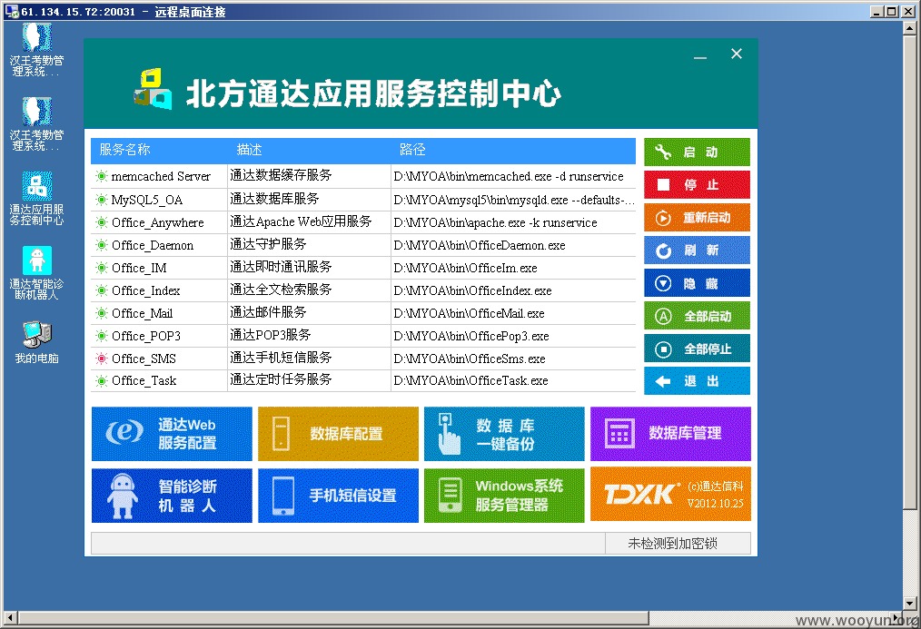Click the remote desktop vertical scrollbar down arrow
Viewport: 921px width, 629px height.
(x=910, y=604)
